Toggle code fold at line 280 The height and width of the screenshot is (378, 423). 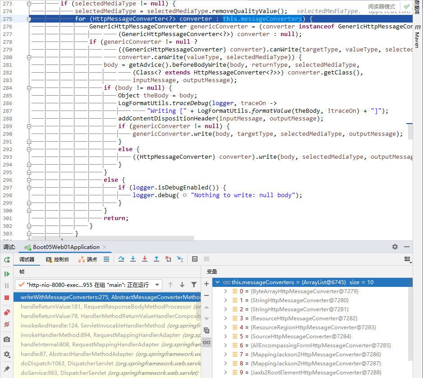click(x=29, y=57)
